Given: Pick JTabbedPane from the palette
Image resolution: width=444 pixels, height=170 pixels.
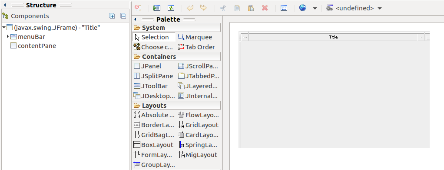Looking at the screenshot, I should pyautogui.click(x=199, y=76).
